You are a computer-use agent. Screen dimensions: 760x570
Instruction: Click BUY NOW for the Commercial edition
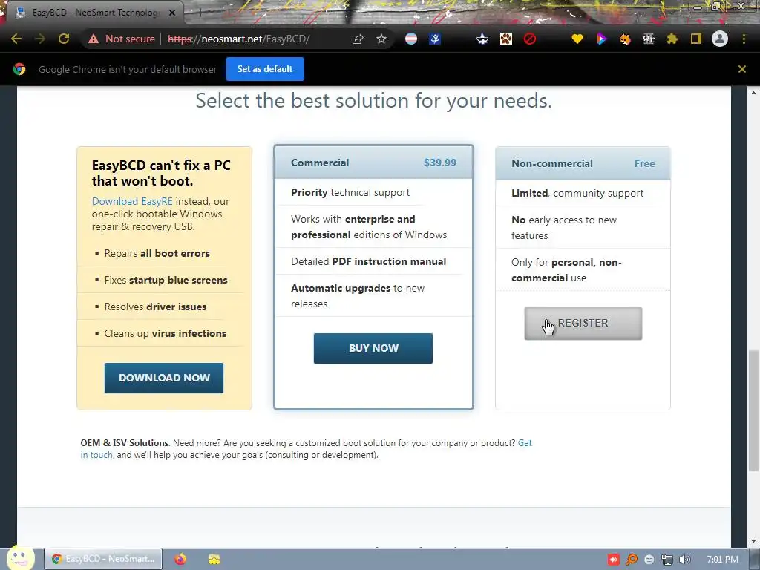[x=373, y=348]
